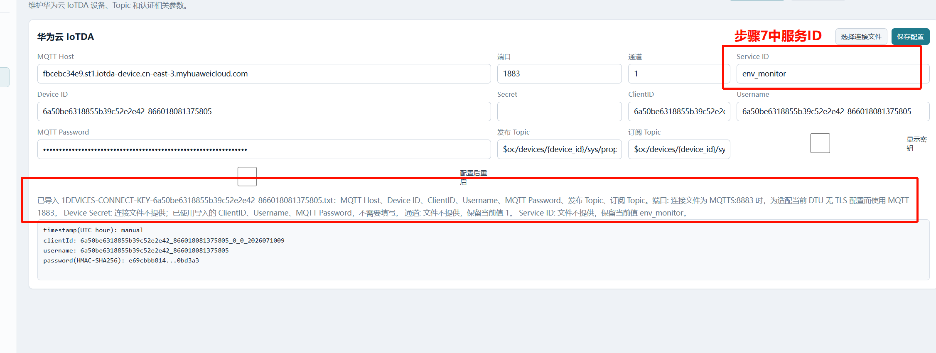Screen dimensions: 936x353
Task: Click the import message starting with 已导入
Action: [x=473, y=206]
